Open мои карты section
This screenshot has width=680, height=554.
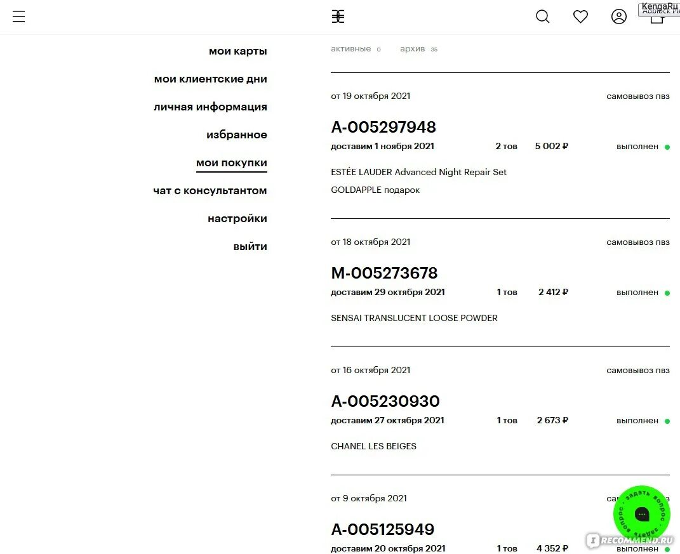click(237, 51)
